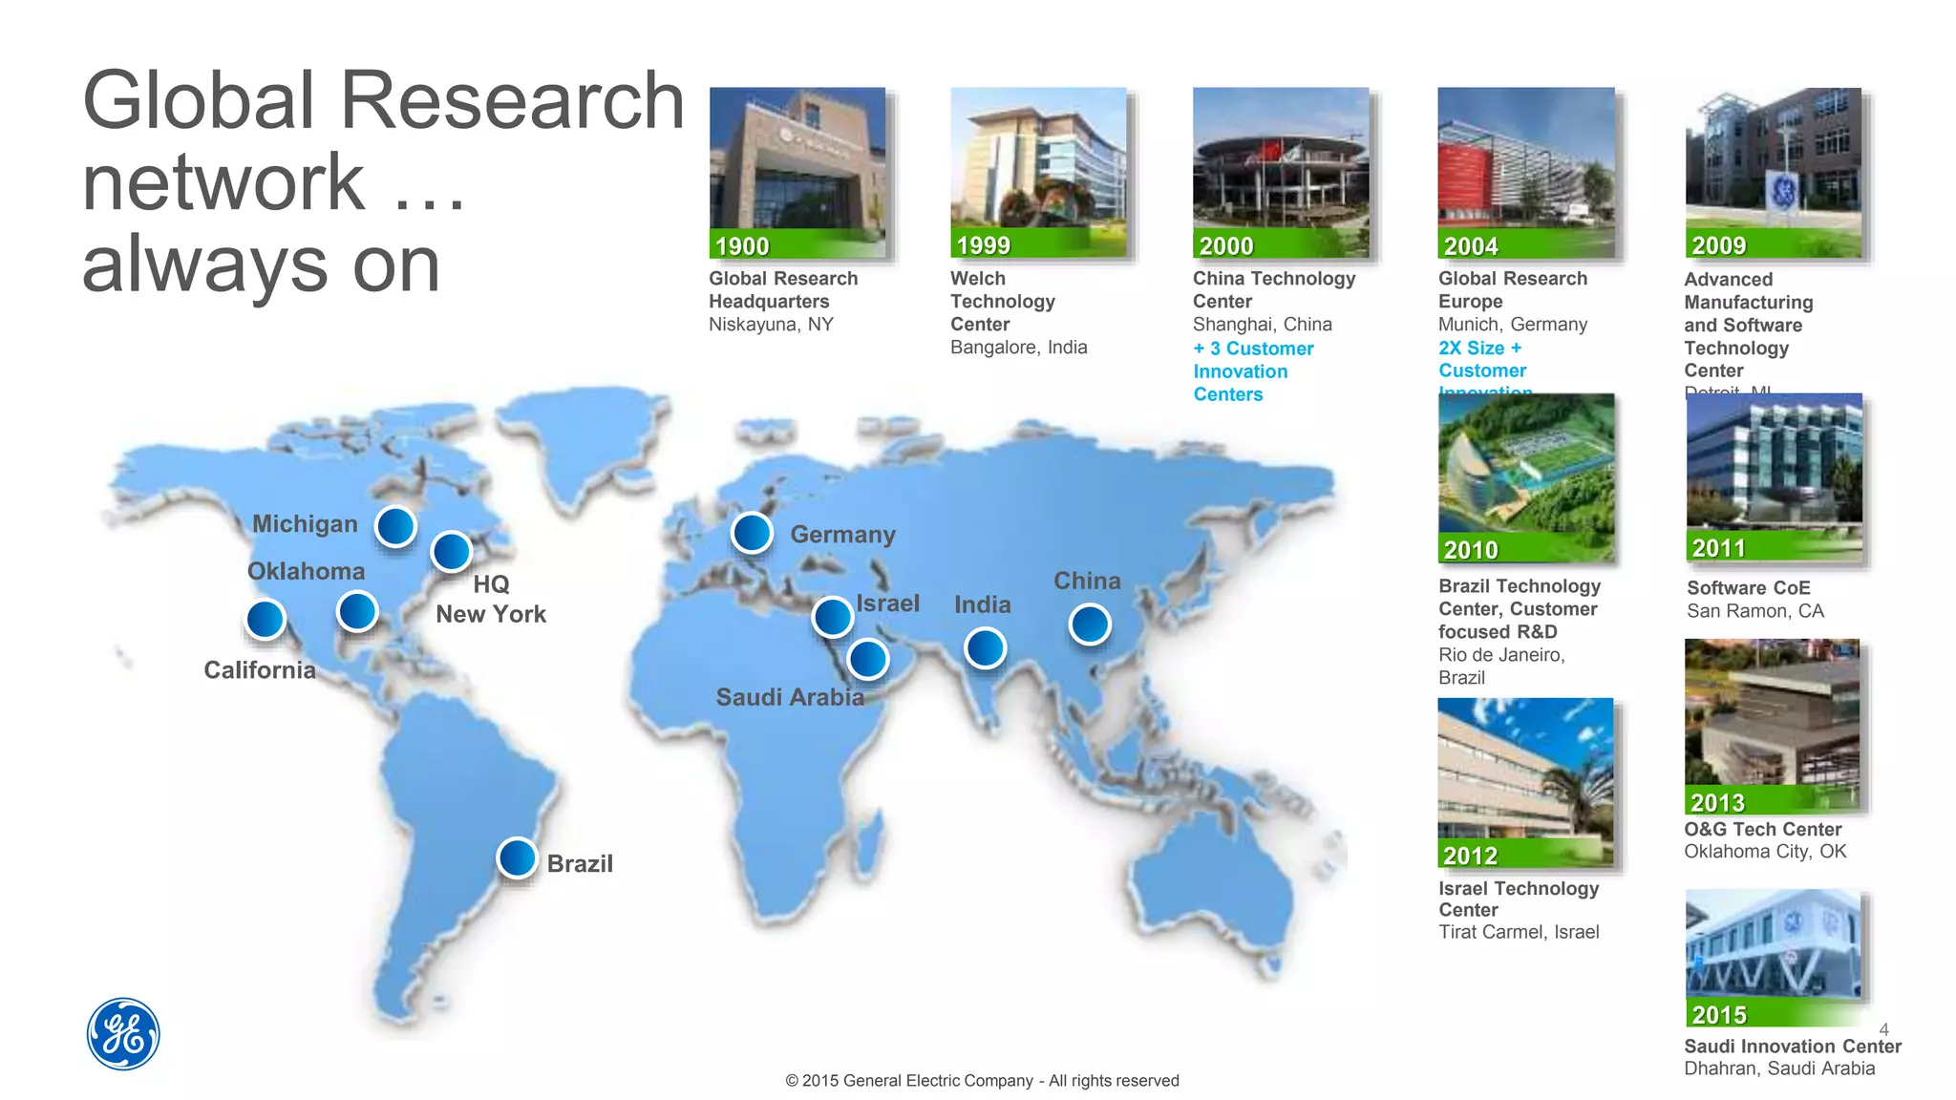1956x1100 pixels.
Task: Open the 1999 Welch Technology Center photo
Action: (1039, 173)
